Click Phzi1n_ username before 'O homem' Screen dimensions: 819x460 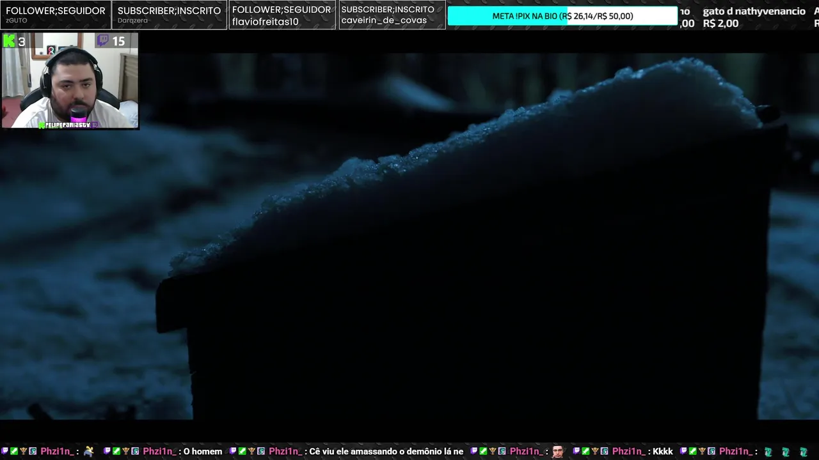159,452
